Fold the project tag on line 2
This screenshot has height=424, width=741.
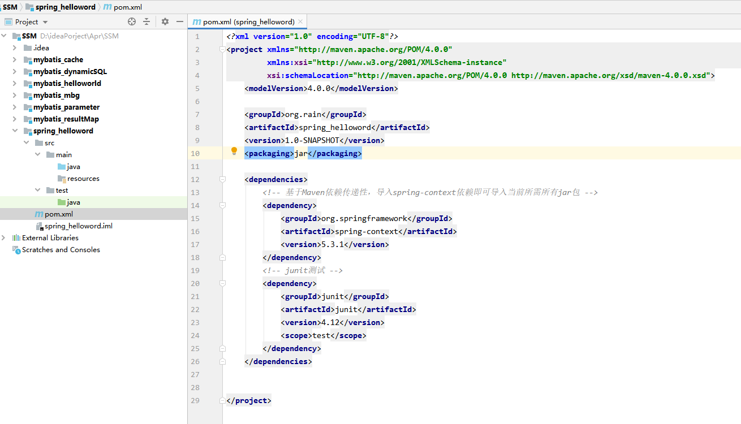222,50
